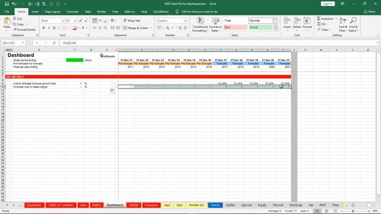381x214 pixels.
Task: Open the Conditional Formatting menu
Action: click(x=200, y=24)
